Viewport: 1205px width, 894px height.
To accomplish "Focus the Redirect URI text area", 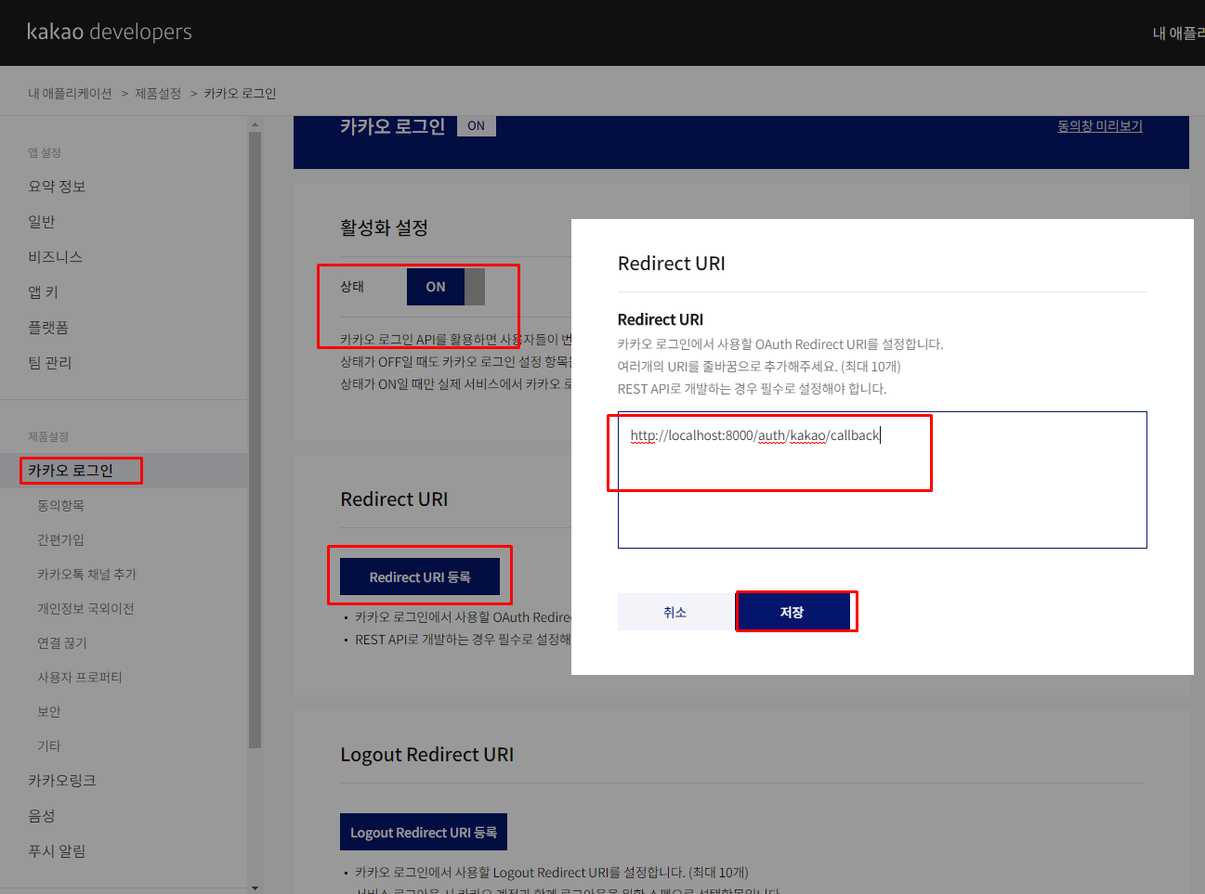I will tap(882, 480).
